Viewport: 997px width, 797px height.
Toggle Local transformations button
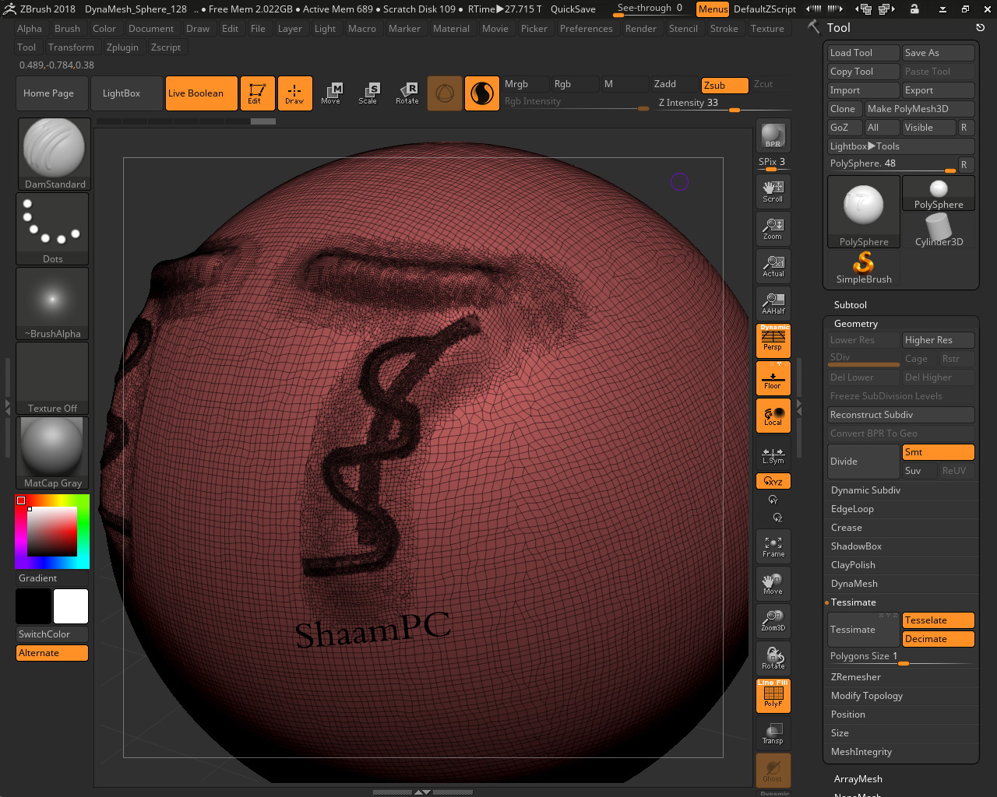[773, 416]
